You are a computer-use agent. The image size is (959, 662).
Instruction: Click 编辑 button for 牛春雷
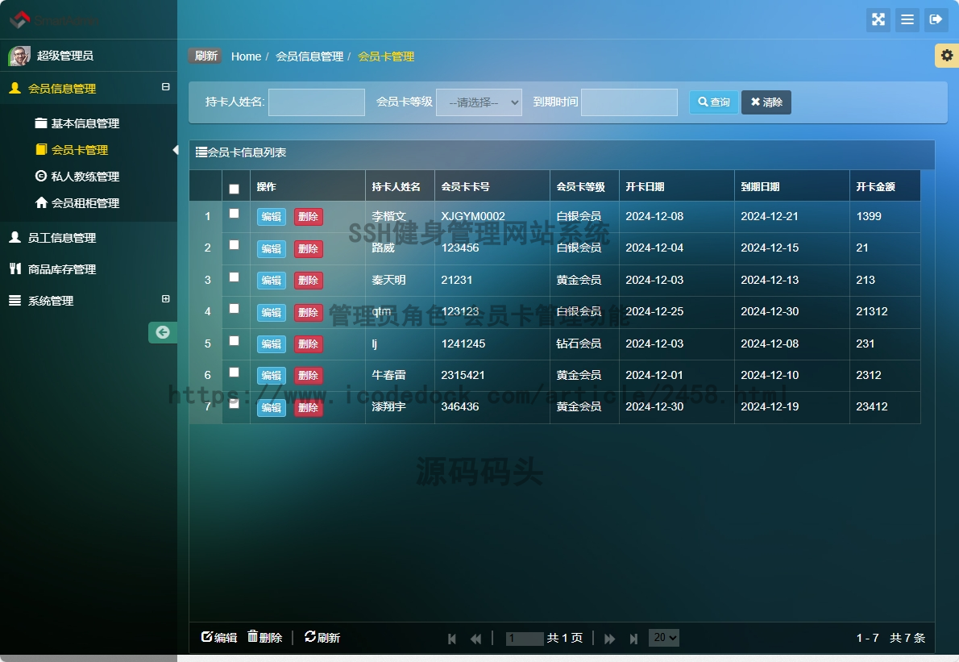271,376
